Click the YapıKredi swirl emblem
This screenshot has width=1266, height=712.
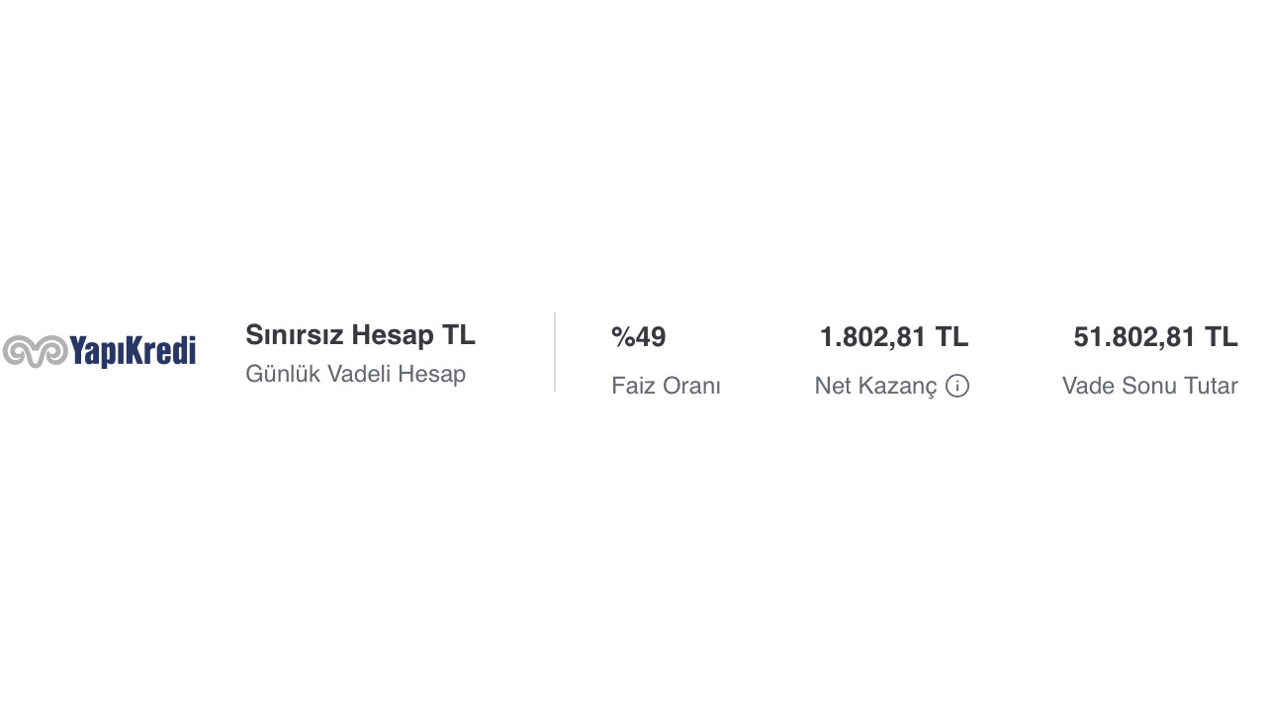coord(35,351)
